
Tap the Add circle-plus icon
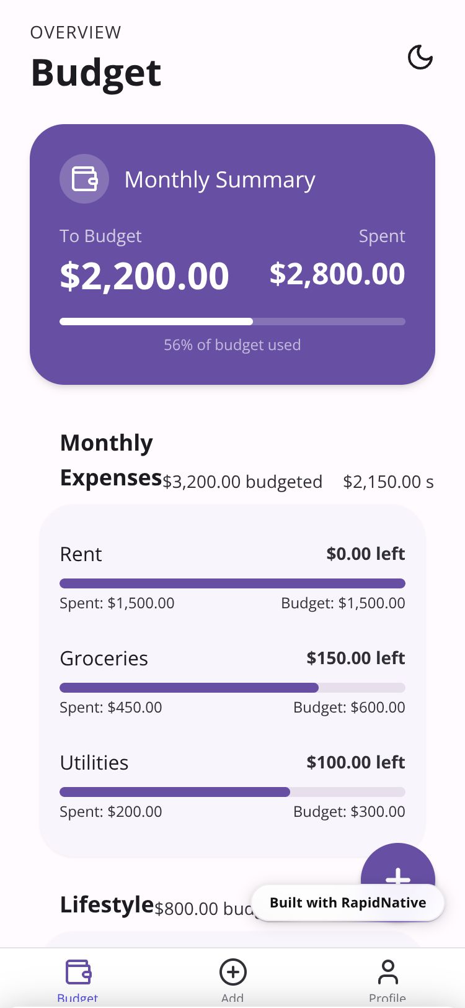(x=232, y=971)
